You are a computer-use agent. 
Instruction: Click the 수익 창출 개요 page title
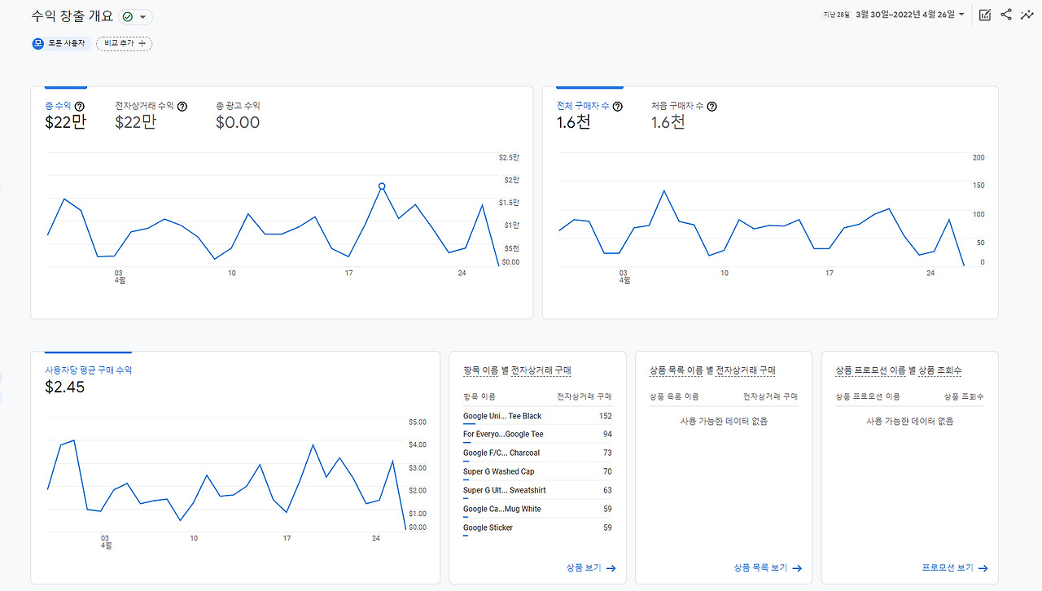(72, 16)
